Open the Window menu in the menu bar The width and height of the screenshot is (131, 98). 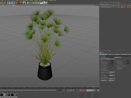click(51, 1)
